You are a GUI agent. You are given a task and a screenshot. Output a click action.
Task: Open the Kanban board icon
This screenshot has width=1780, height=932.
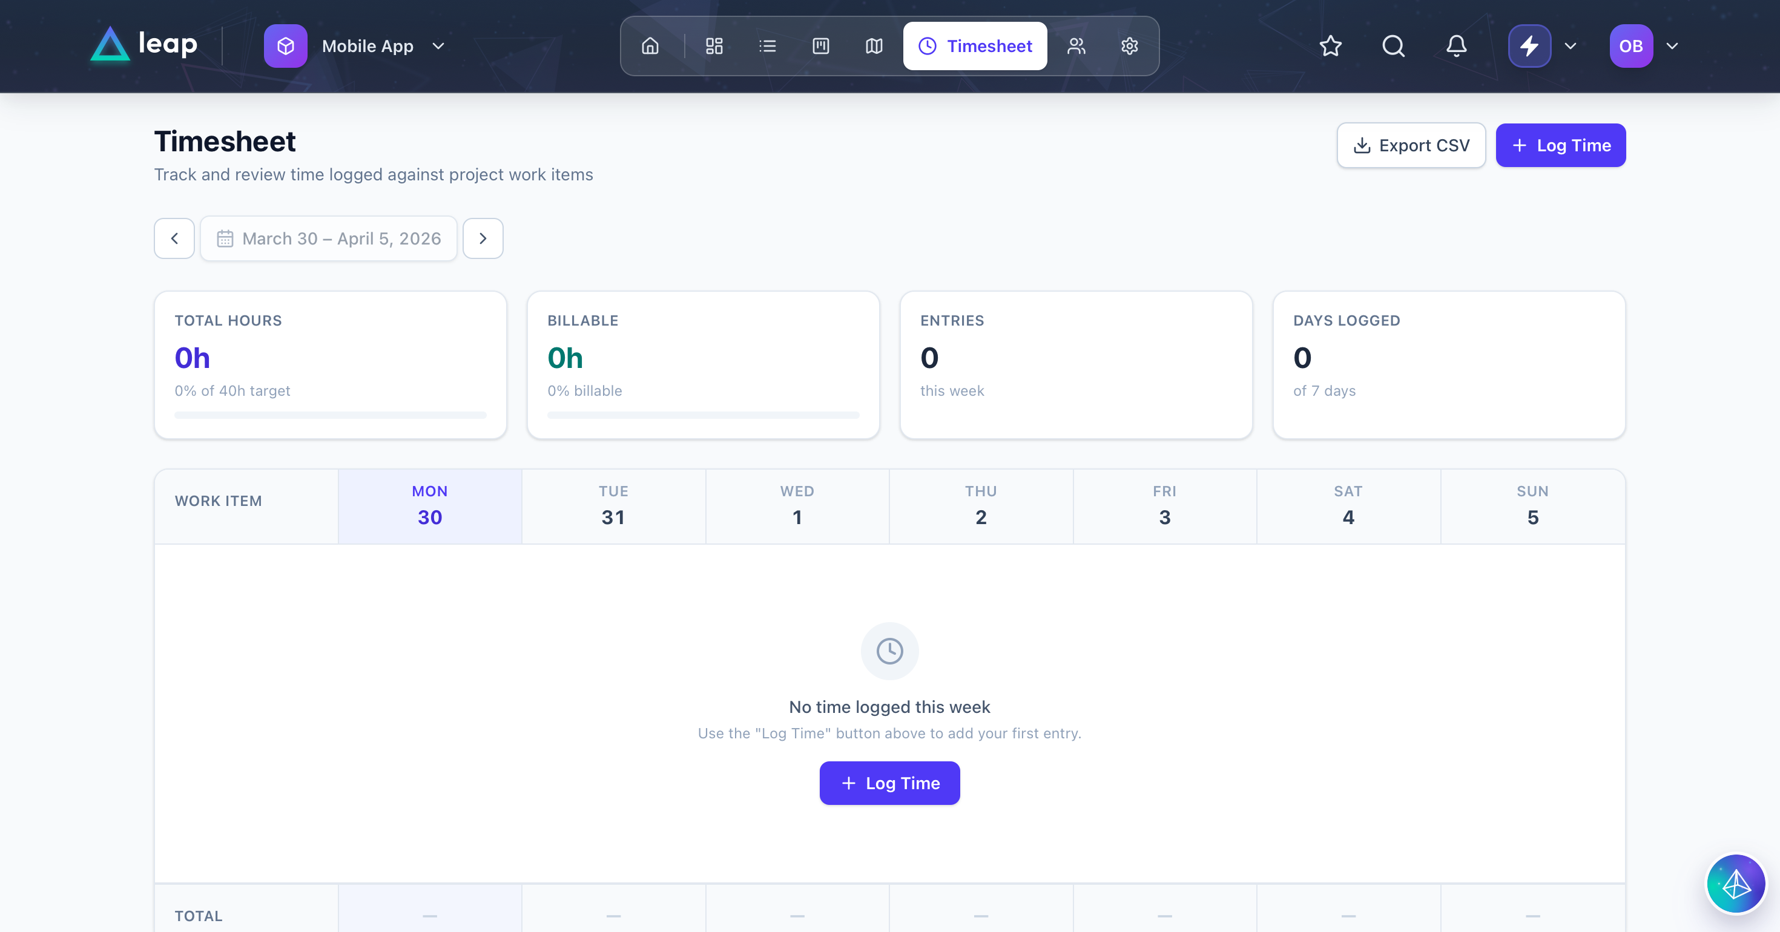[x=820, y=45]
